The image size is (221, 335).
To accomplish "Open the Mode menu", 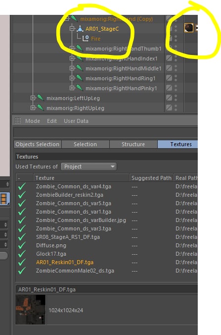I will click(x=33, y=121).
